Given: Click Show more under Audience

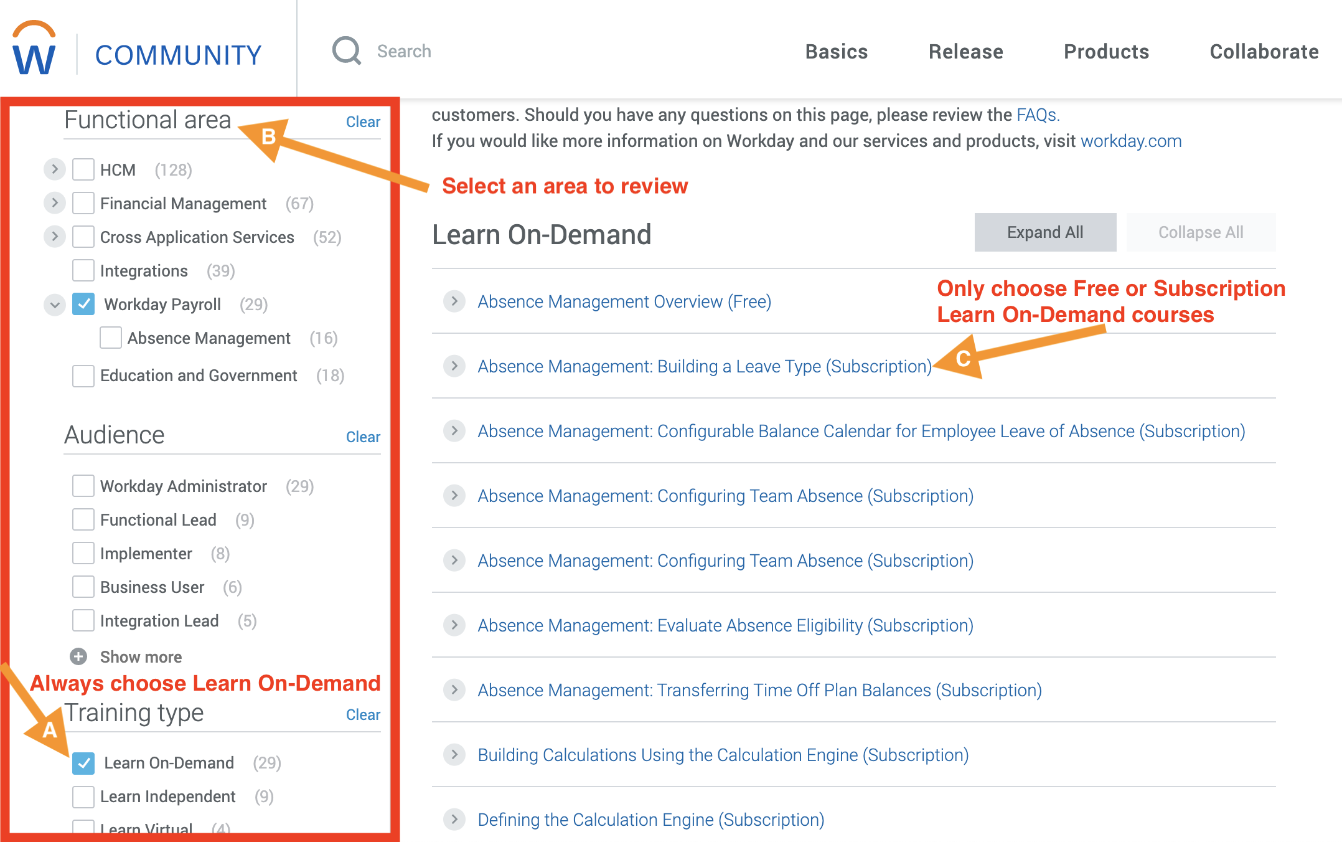Looking at the screenshot, I should point(141,656).
